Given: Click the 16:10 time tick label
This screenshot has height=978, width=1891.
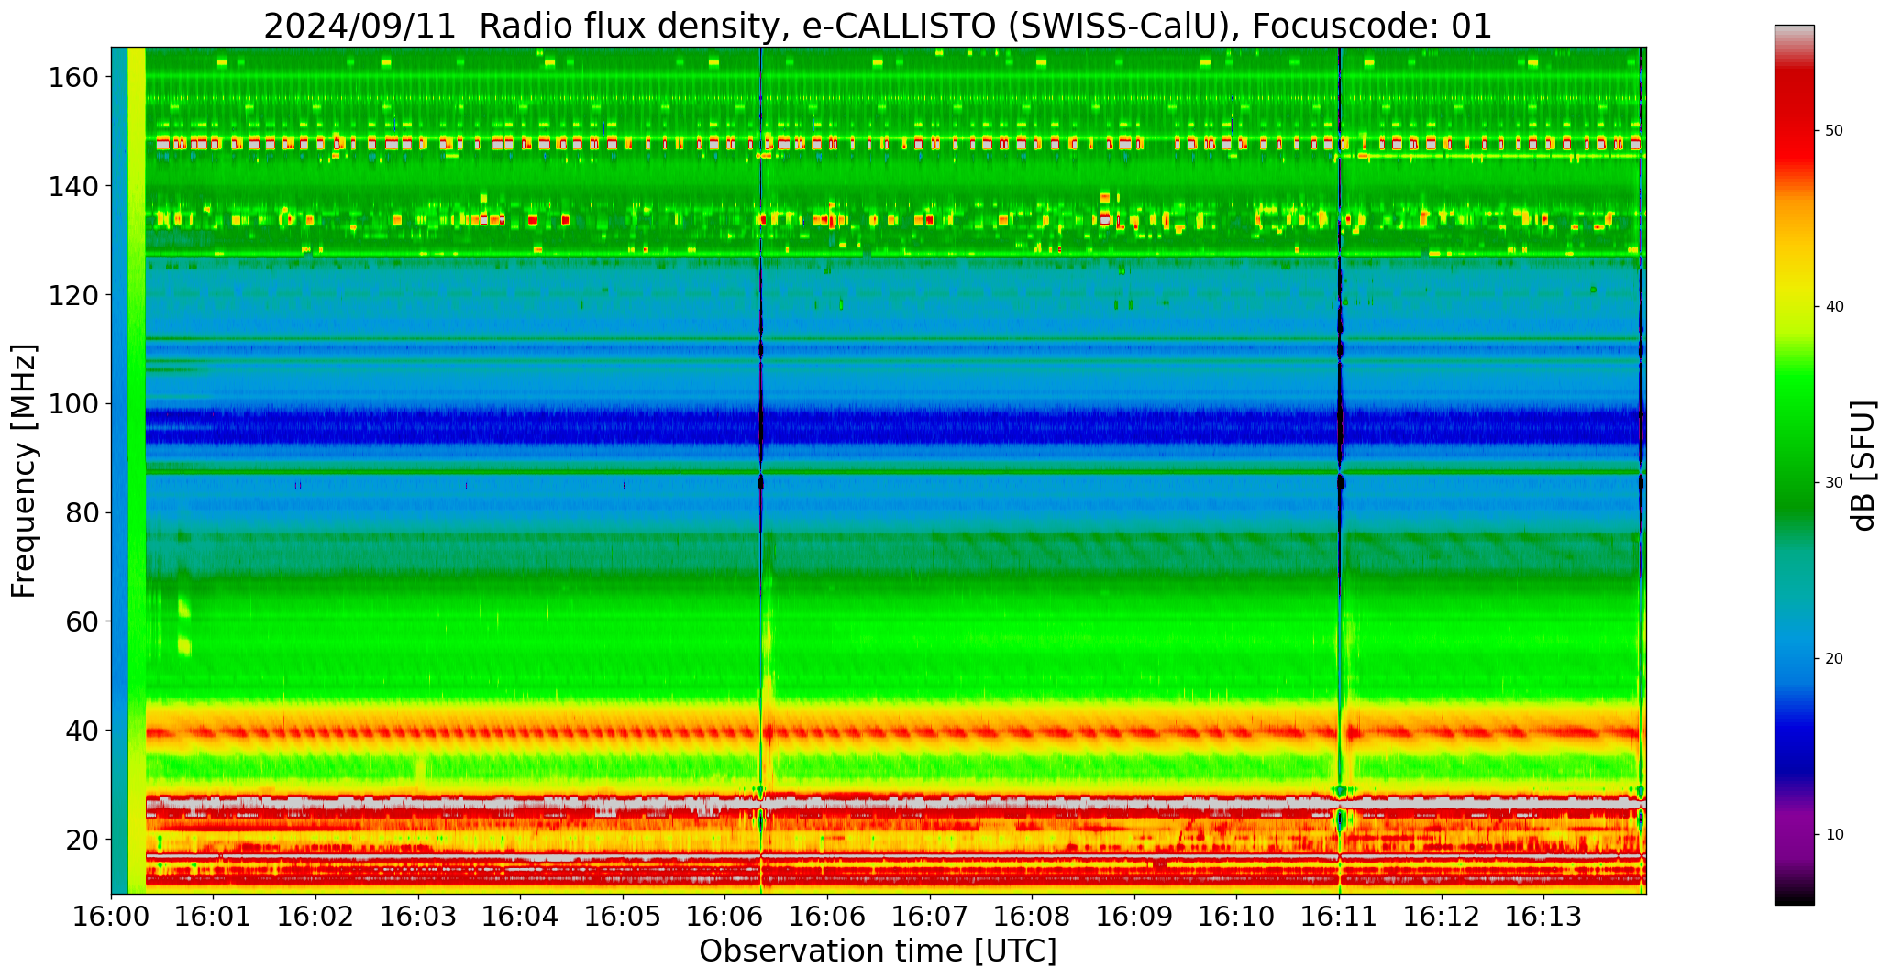Looking at the screenshot, I should [x=1236, y=917].
